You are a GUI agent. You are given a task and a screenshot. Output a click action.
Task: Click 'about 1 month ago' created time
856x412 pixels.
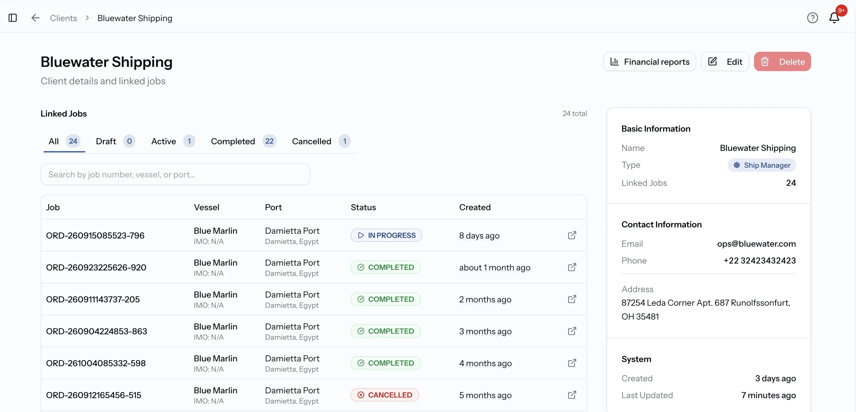point(495,267)
